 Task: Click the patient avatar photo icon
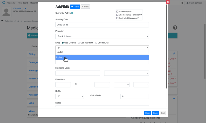tap(7, 12)
